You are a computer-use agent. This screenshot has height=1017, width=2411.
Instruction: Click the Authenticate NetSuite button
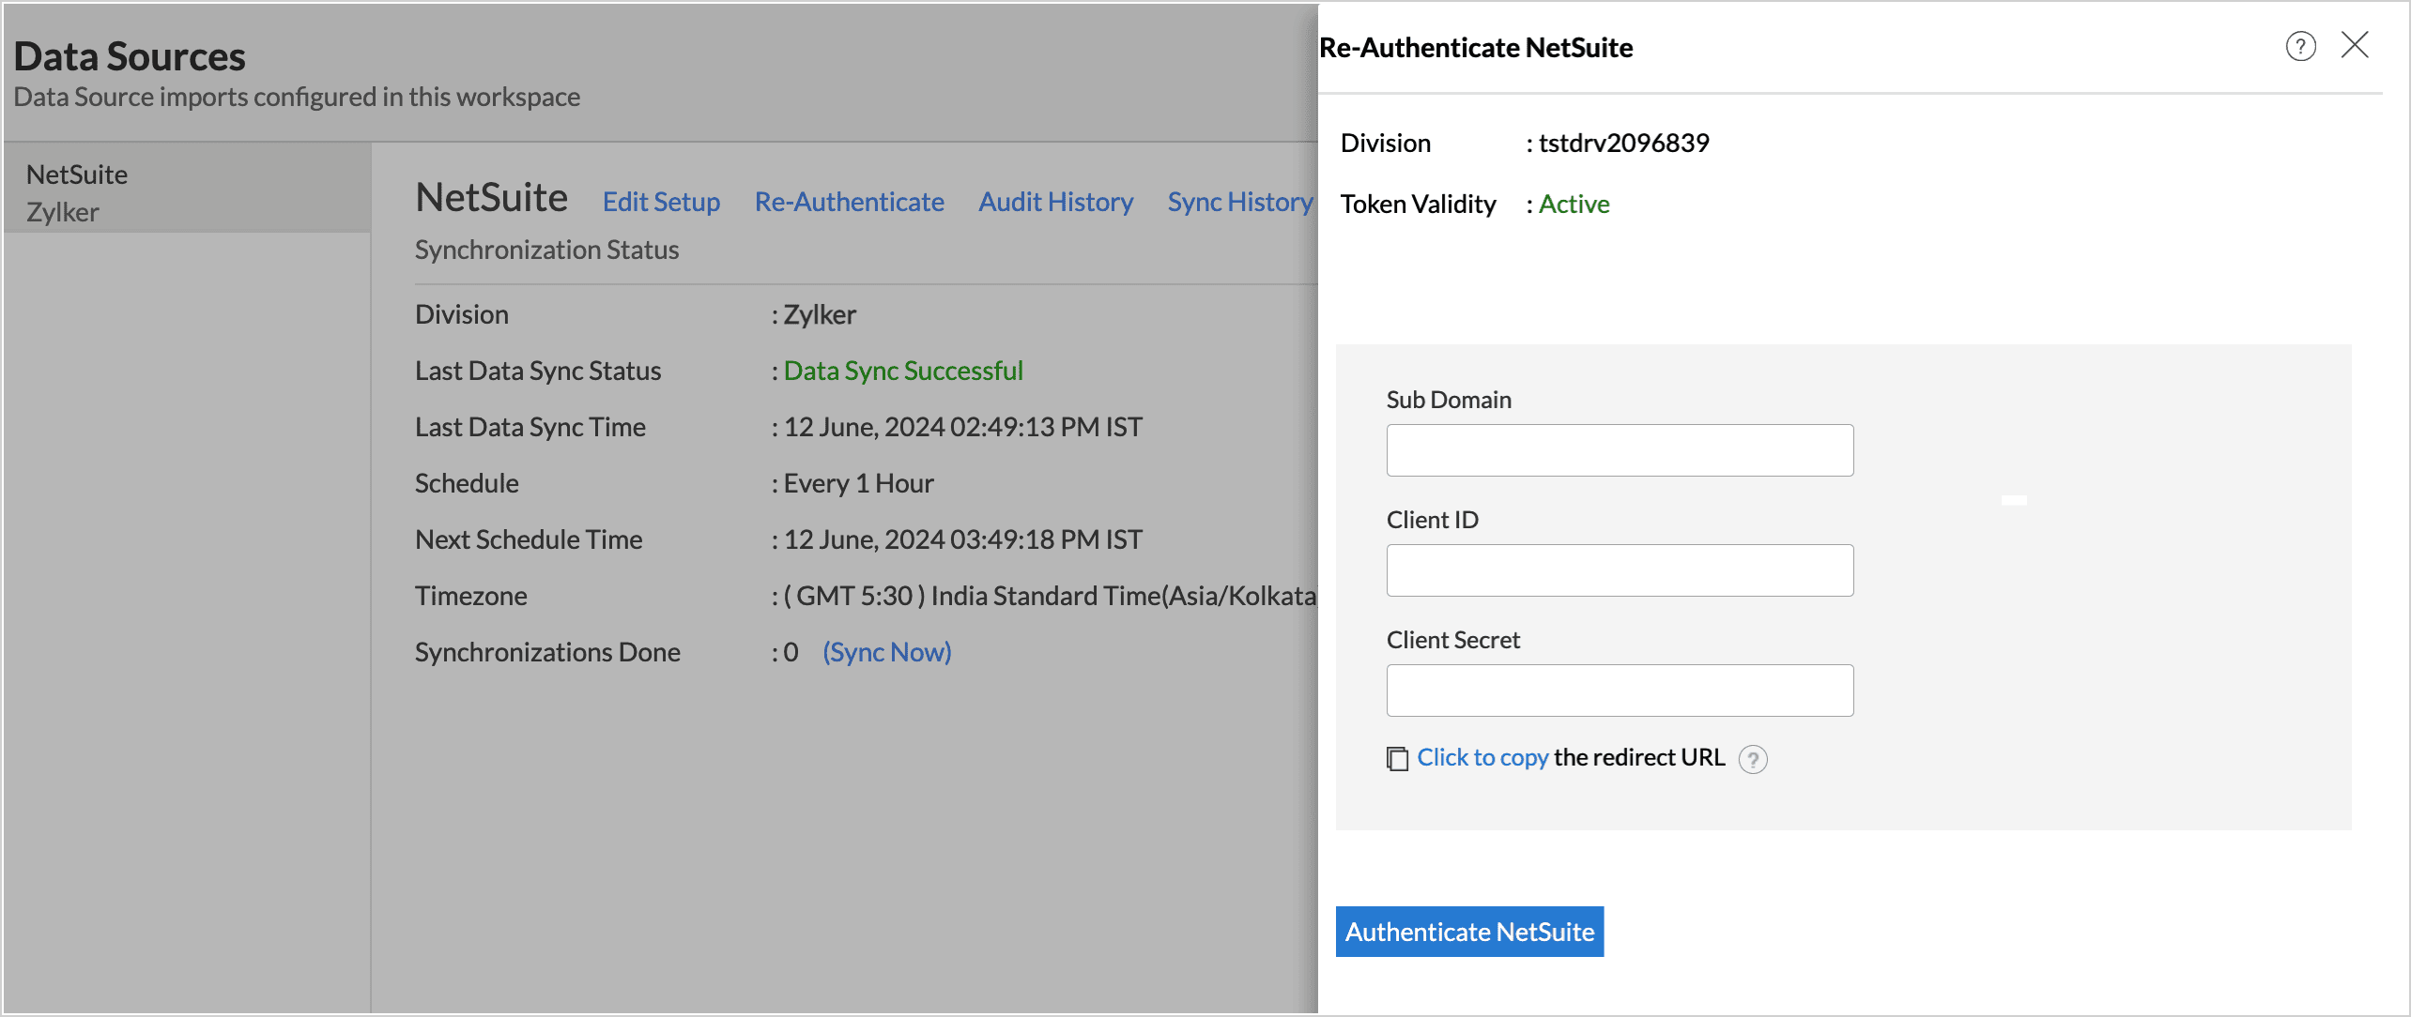click(x=1469, y=932)
